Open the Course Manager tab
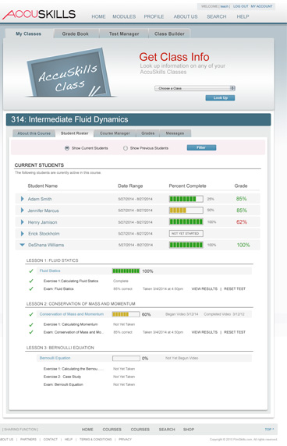Viewport: 287px width, 446px height. point(115,133)
